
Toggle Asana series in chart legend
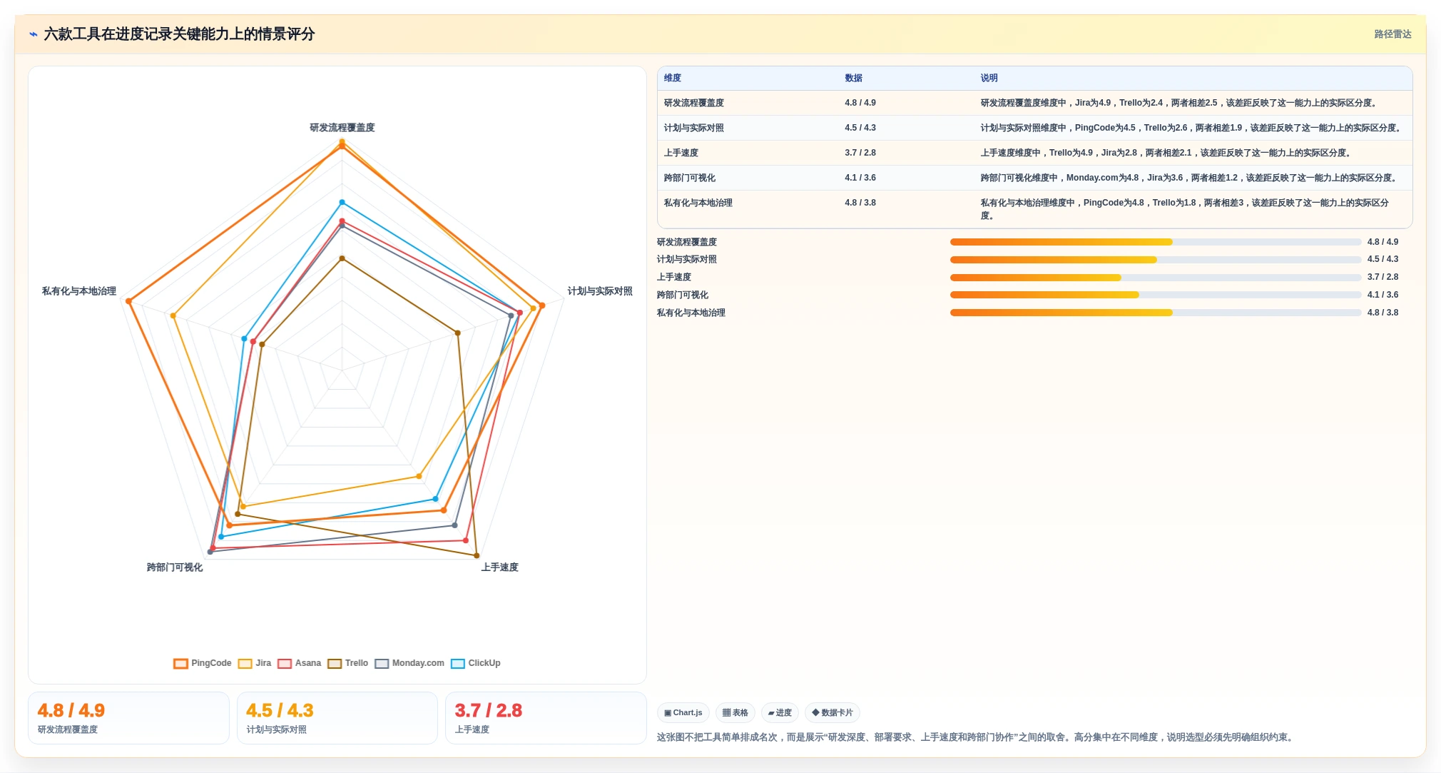coord(300,663)
